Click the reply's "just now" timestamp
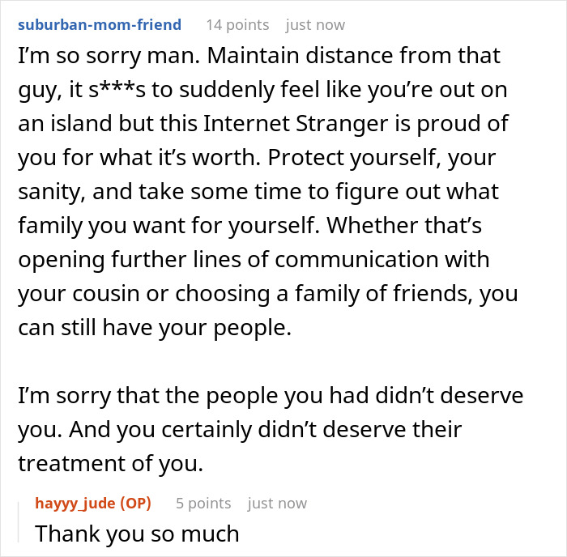The height and width of the screenshot is (557, 567). click(277, 504)
